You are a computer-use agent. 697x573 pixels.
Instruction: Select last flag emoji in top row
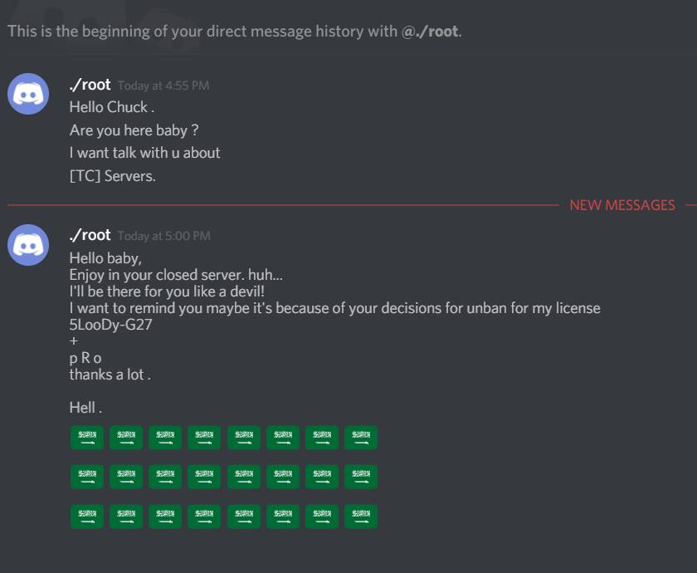[361, 437]
